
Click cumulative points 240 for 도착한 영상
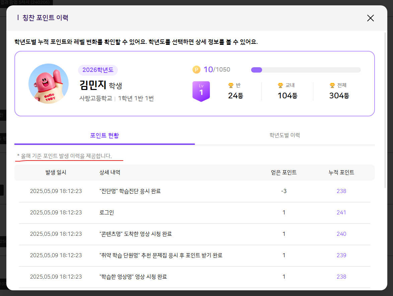coord(341,234)
